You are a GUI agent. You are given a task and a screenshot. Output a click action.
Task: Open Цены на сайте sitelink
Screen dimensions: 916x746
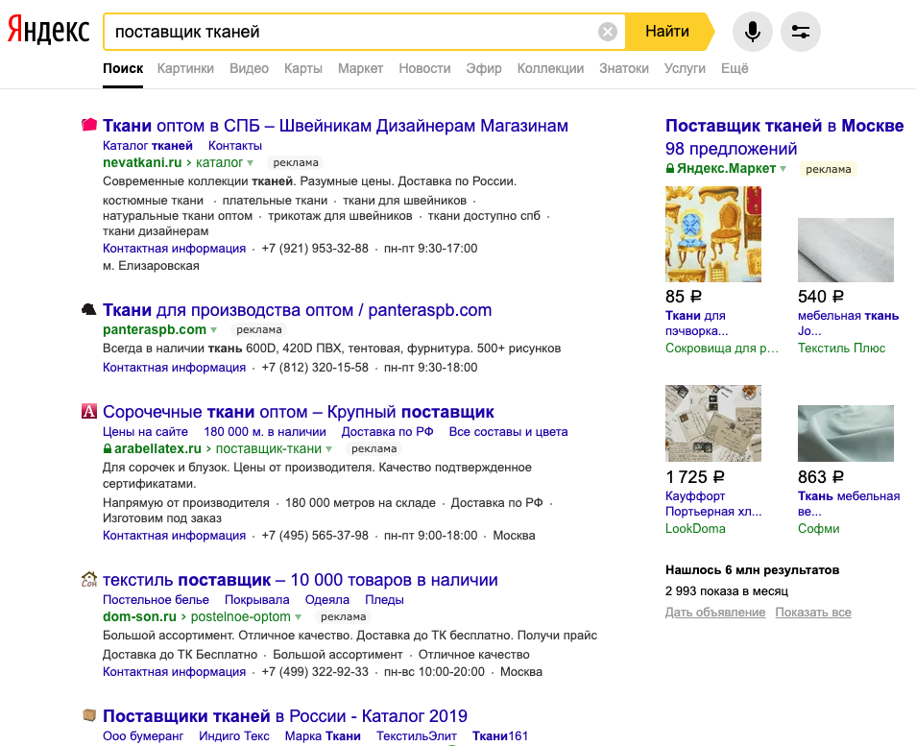[145, 432]
